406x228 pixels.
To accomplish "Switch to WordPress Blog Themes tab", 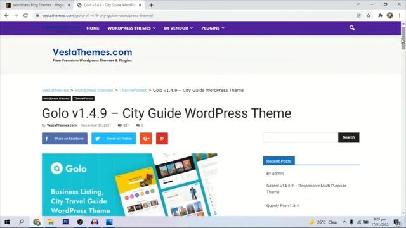I will tap(38, 5).
